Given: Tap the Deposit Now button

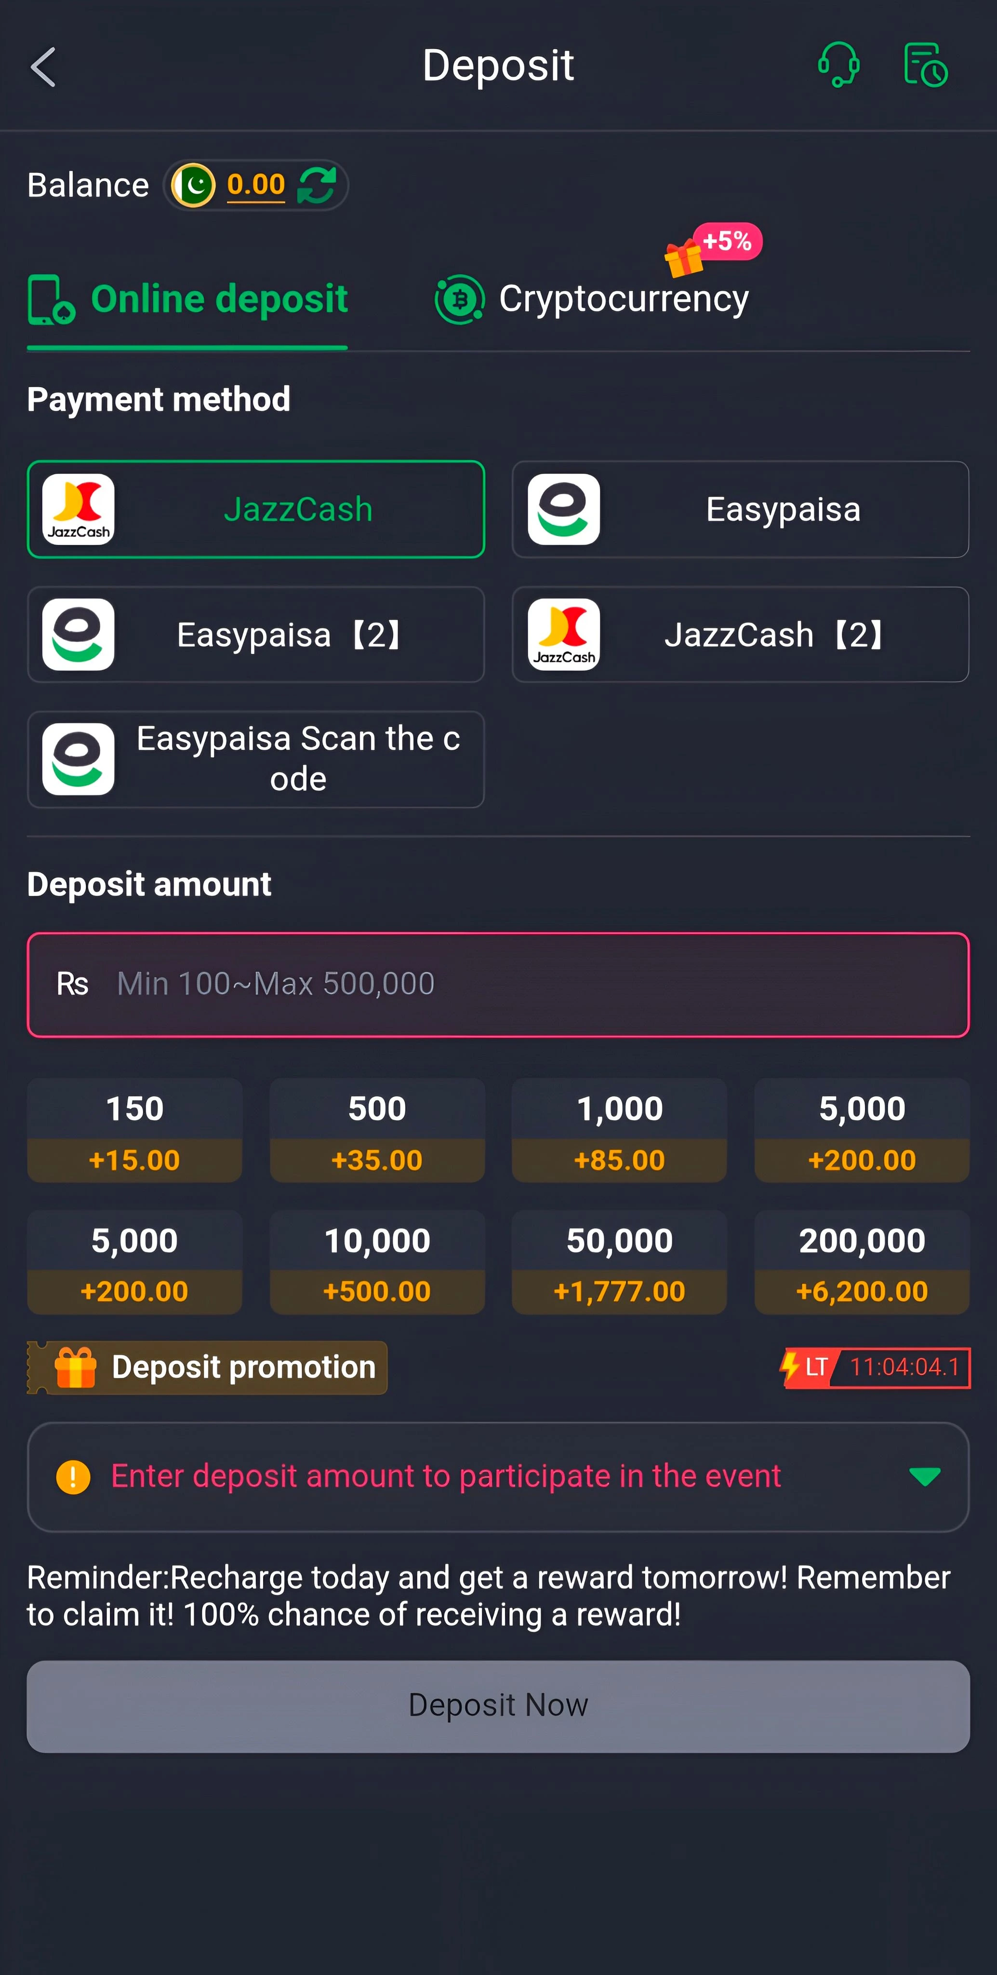Looking at the screenshot, I should click(x=498, y=1706).
